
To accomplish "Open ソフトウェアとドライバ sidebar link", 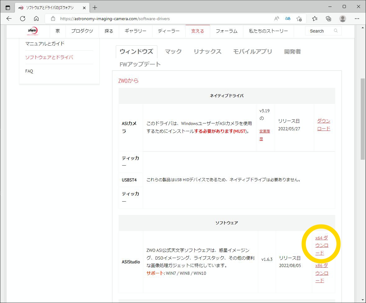I will 49,57.
